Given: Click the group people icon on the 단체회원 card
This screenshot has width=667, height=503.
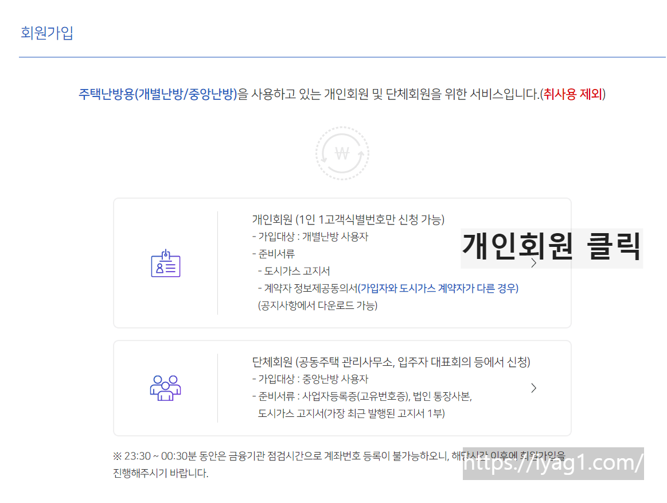Looking at the screenshot, I should (x=166, y=388).
